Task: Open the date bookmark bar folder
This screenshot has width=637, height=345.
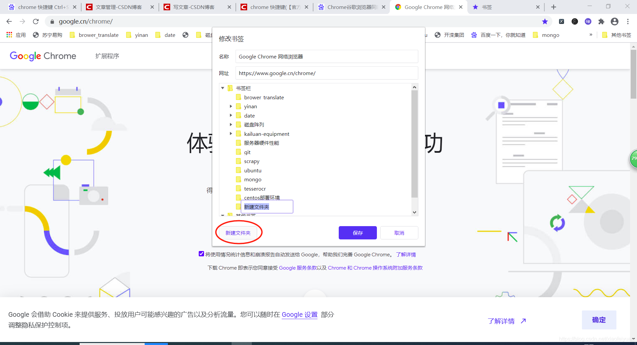Action: (165, 35)
